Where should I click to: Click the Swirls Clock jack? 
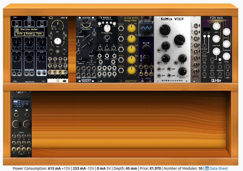pos(113,62)
